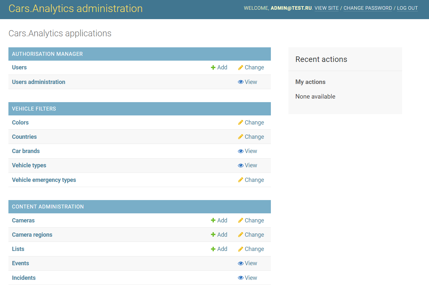Open the Countries model link
The image size is (429, 285).
(24, 137)
